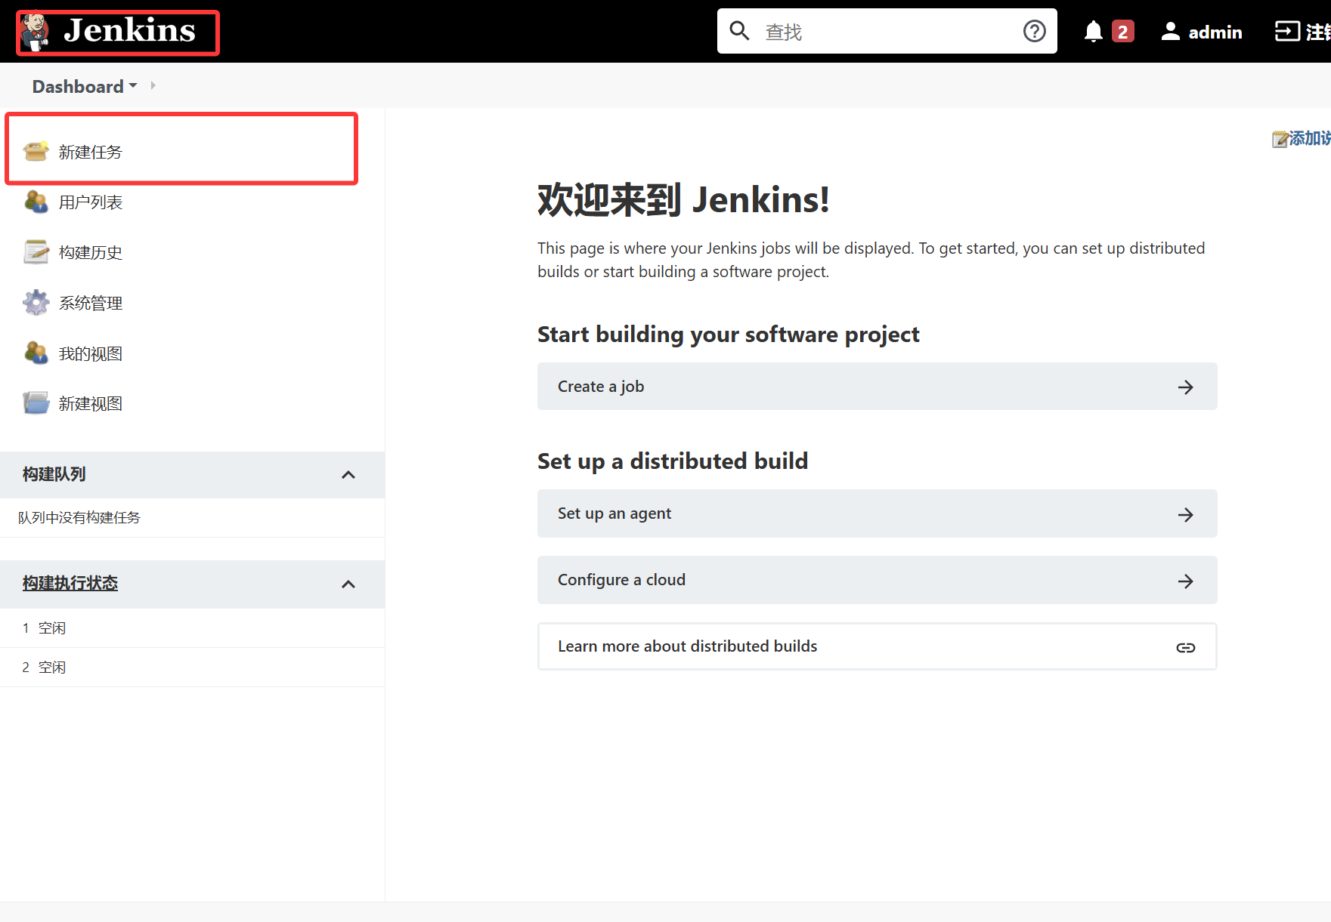Click the logout icon in header
The height and width of the screenshot is (922, 1331).
(x=1286, y=31)
